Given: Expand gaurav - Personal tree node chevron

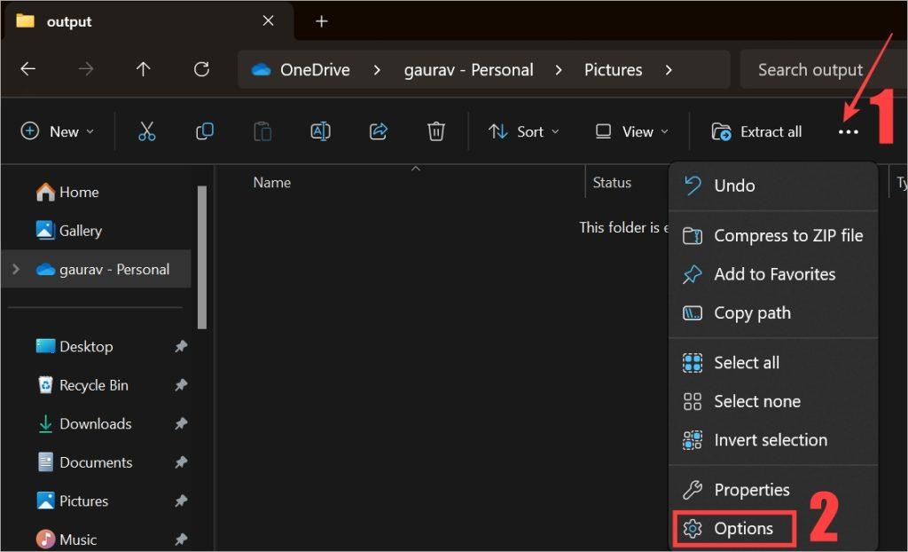Looking at the screenshot, I should (x=16, y=269).
